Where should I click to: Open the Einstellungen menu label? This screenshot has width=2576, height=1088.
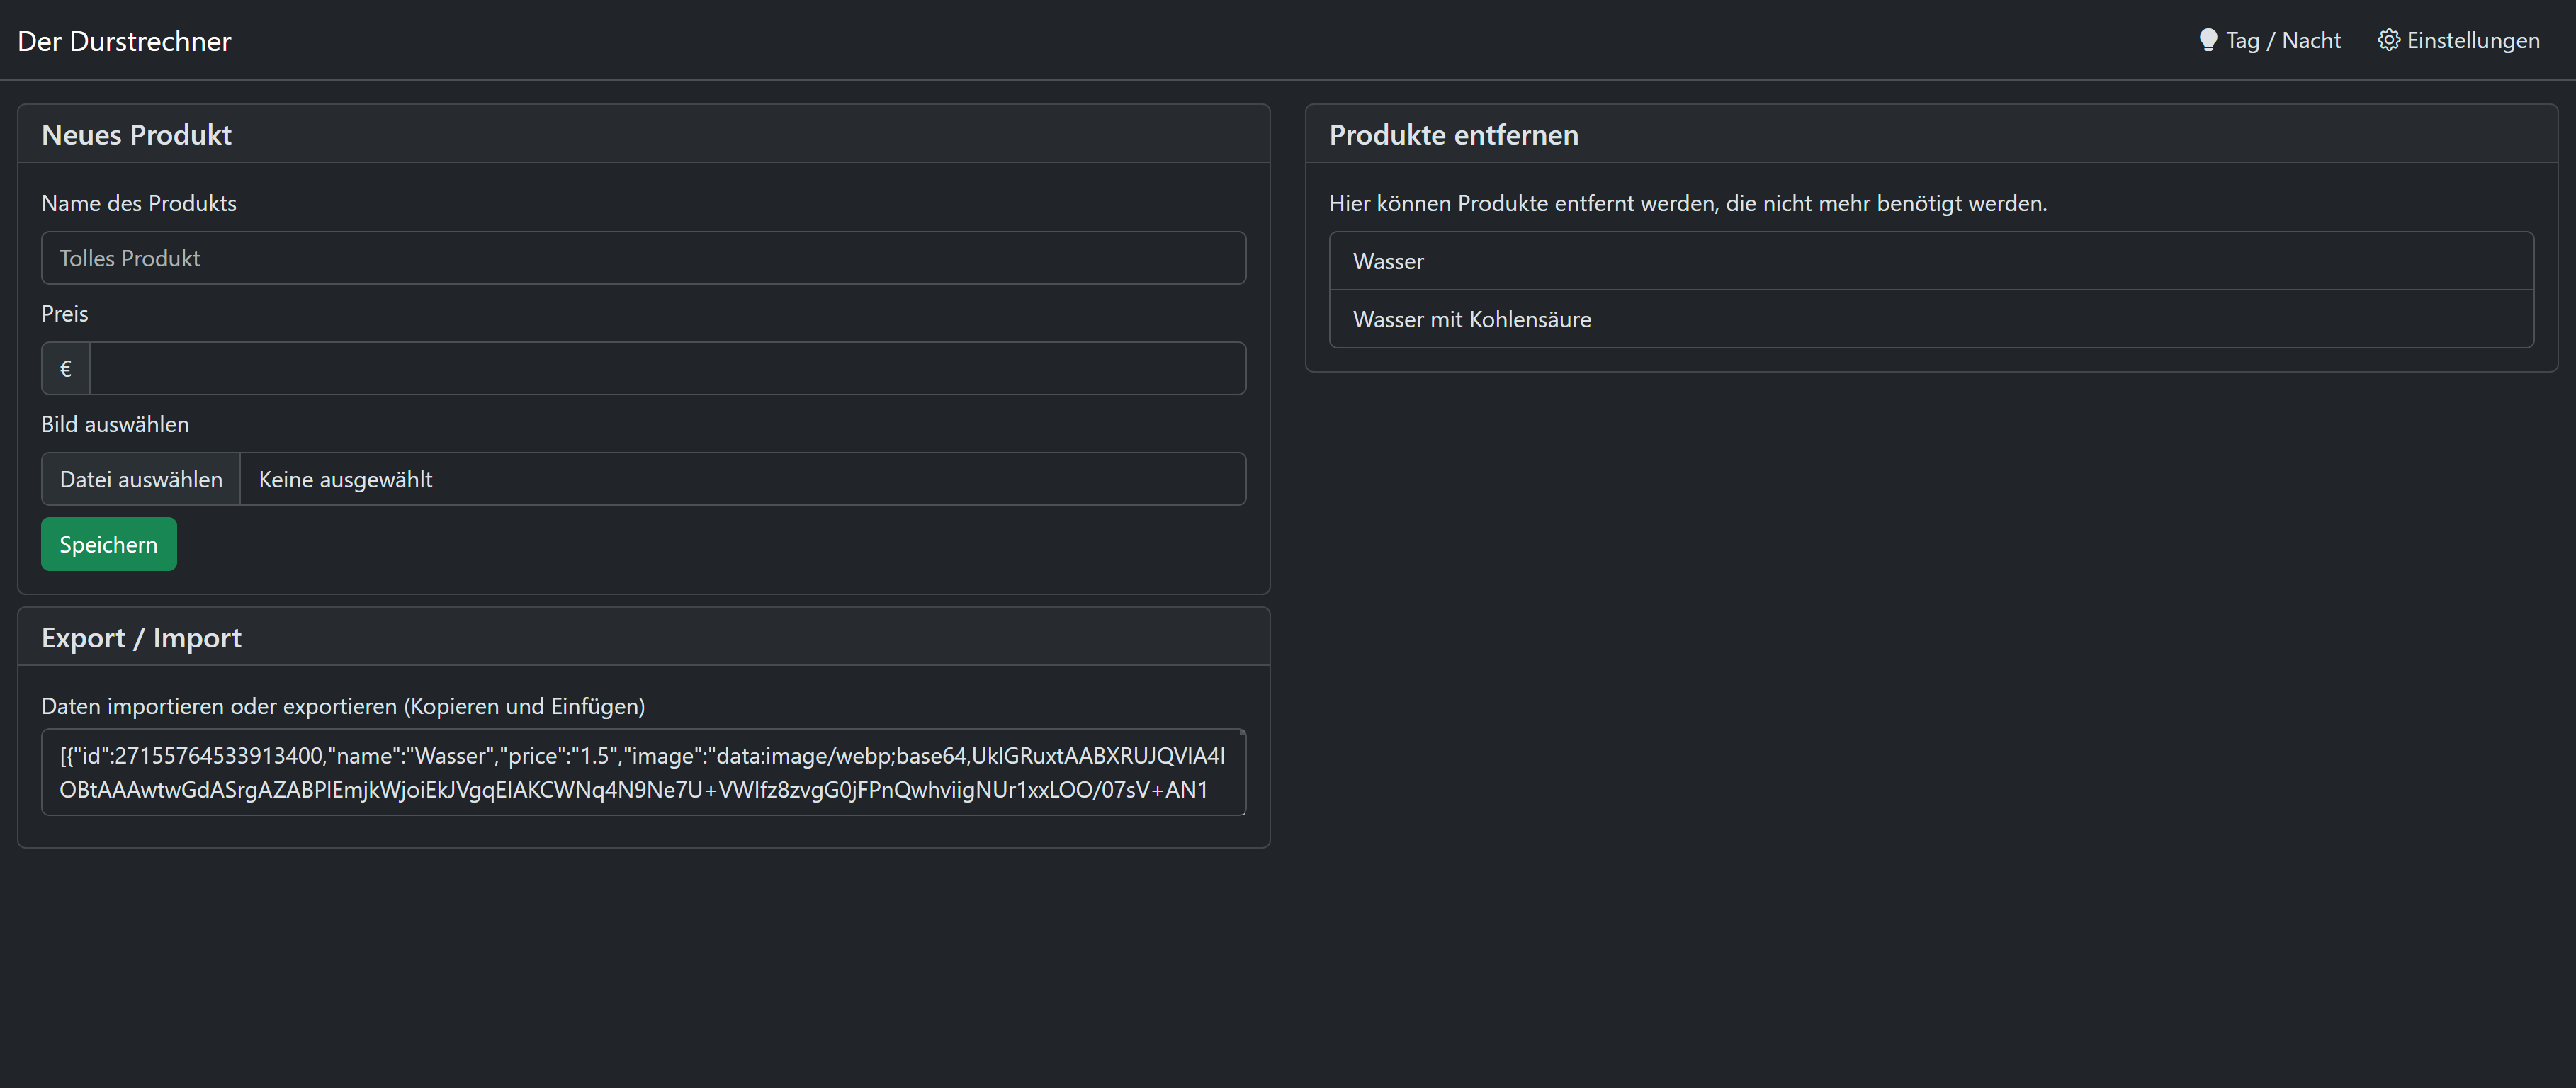pyautogui.click(x=2472, y=41)
